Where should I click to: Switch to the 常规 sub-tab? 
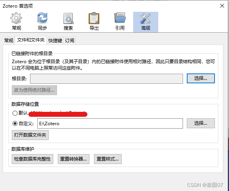click(x=9, y=40)
